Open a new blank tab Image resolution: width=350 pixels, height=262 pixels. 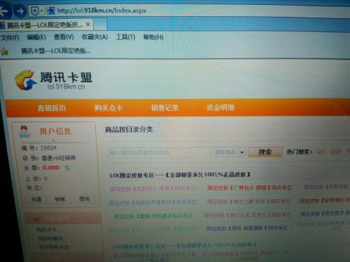click(100, 24)
